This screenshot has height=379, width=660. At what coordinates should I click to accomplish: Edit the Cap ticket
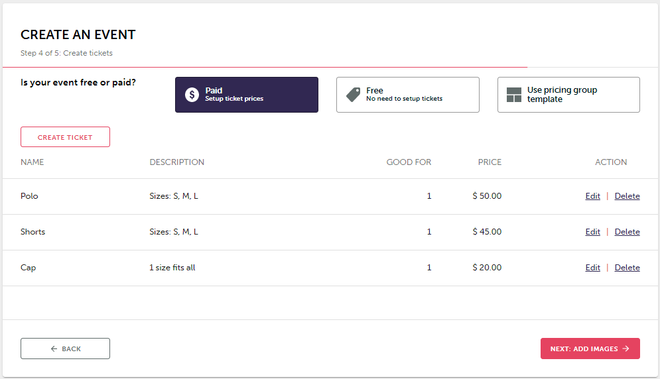click(x=592, y=268)
